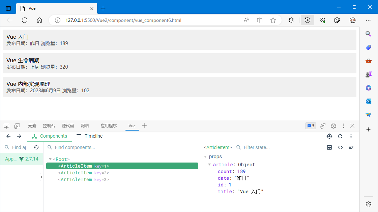Open sidebar games chess icon

coord(368,74)
